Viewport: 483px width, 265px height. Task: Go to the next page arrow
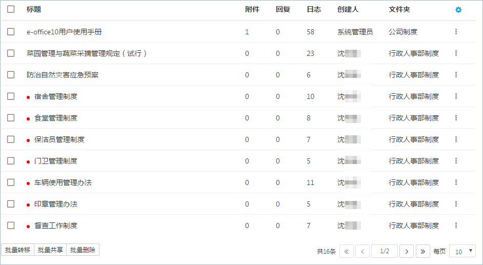[x=407, y=252]
